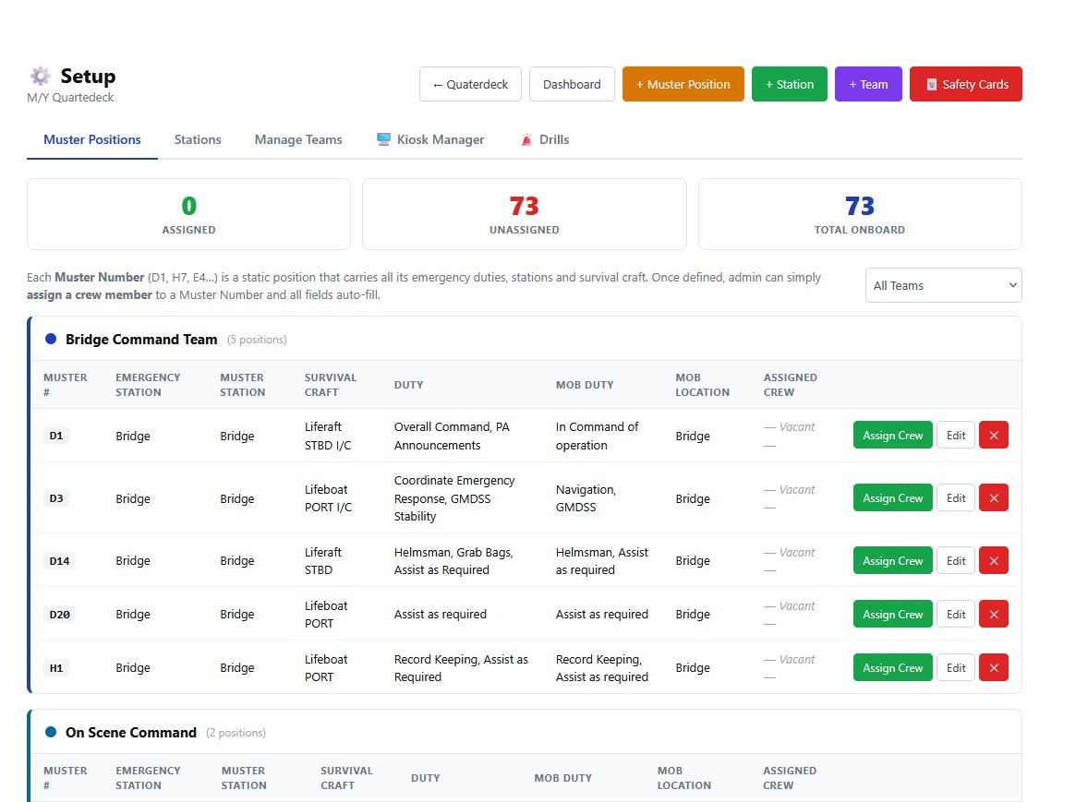The height and width of the screenshot is (802, 1088).
Task: Add a new Team
Action: click(x=868, y=84)
